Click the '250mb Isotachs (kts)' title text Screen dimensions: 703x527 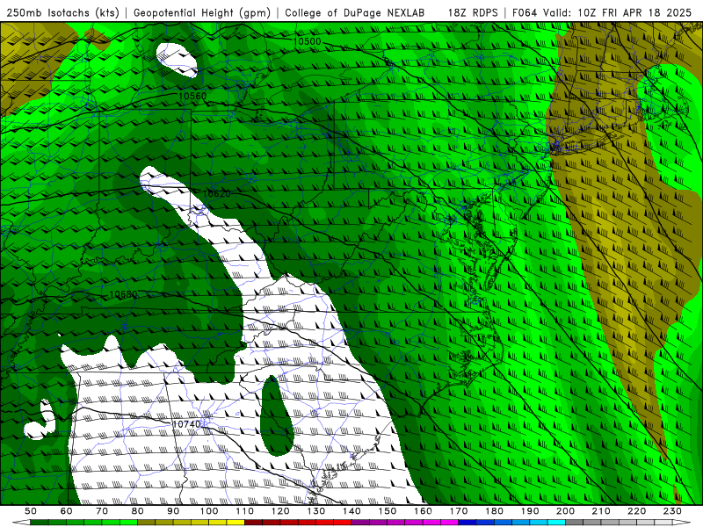click(x=63, y=13)
